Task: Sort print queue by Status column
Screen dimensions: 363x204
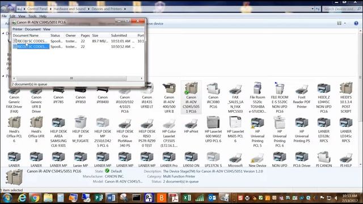Action: pyautogui.click(x=55, y=35)
